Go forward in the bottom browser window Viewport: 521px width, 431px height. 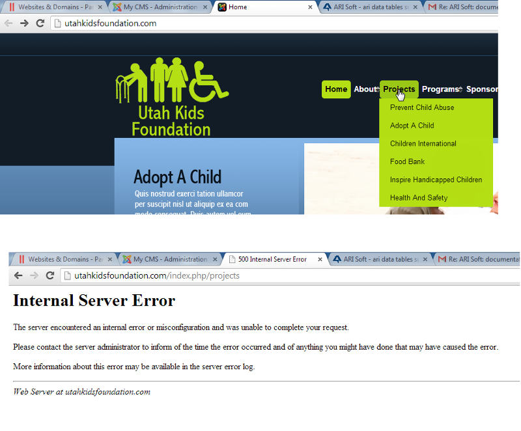click(34, 275)
